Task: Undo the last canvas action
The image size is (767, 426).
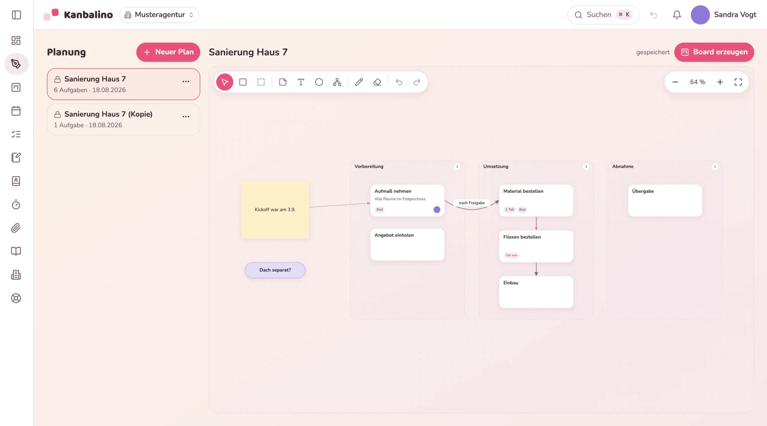Action: click(x=399, y=82)
